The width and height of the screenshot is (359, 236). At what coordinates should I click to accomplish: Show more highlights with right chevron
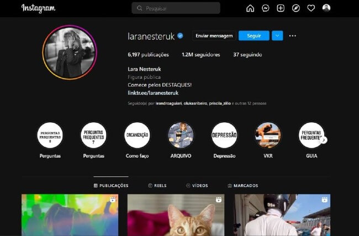coord(324,140)
